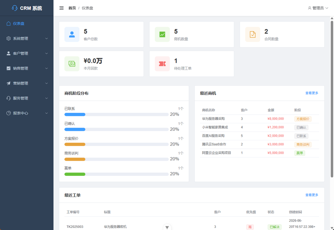
Task: Expand the 系统管理 submenu chevron
Action: tap(46, 38)
